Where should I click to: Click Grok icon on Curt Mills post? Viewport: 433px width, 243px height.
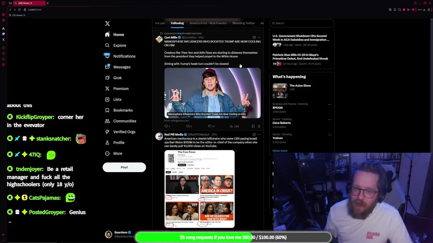pyautogui.click(x=254, y=37)
